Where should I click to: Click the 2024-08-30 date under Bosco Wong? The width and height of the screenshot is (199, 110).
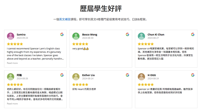point(88,38)
